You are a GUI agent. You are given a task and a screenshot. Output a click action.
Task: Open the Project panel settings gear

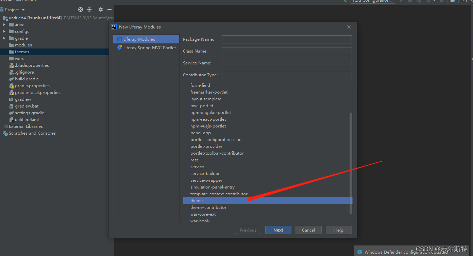pyautogui.click(x=101, y=10)
